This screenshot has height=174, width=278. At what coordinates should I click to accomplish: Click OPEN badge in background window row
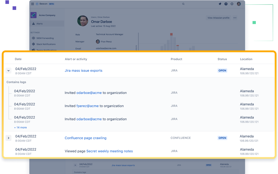pyautogui.click(x=209, y=165)
